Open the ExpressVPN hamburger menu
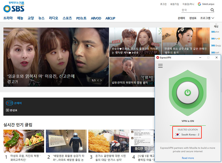Image resolution: width=222 pixels, height=163 pixels. pos(160,66)
